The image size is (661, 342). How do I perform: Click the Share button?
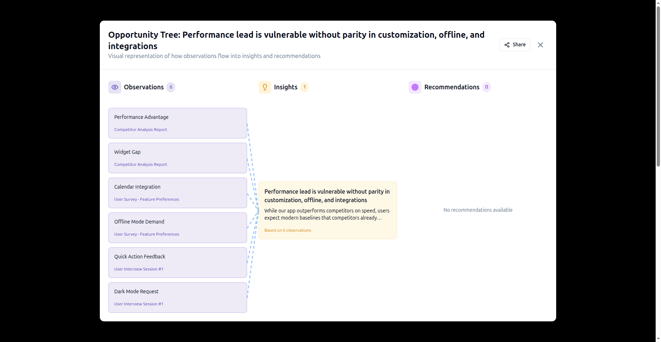tap(515, 44)
